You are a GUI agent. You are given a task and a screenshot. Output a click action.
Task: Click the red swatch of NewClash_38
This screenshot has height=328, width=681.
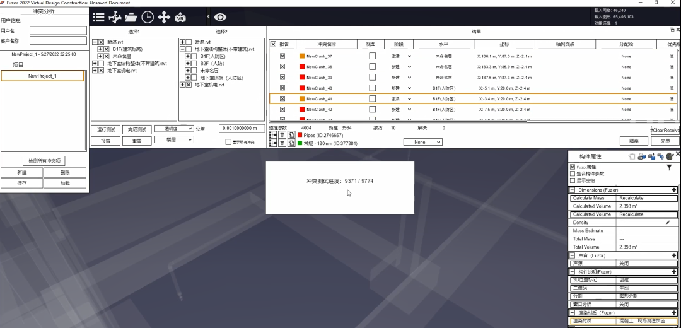(x=302, y=67)
